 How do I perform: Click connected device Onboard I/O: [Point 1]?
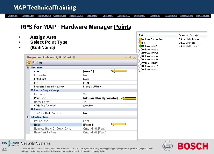[x=189, y=46]
